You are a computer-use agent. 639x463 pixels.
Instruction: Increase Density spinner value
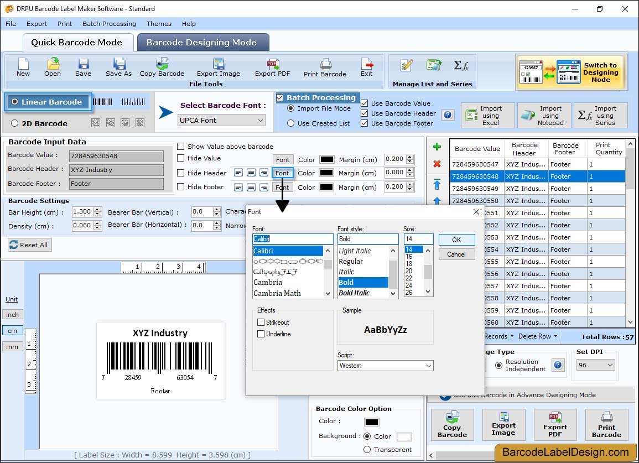point(97,223)
